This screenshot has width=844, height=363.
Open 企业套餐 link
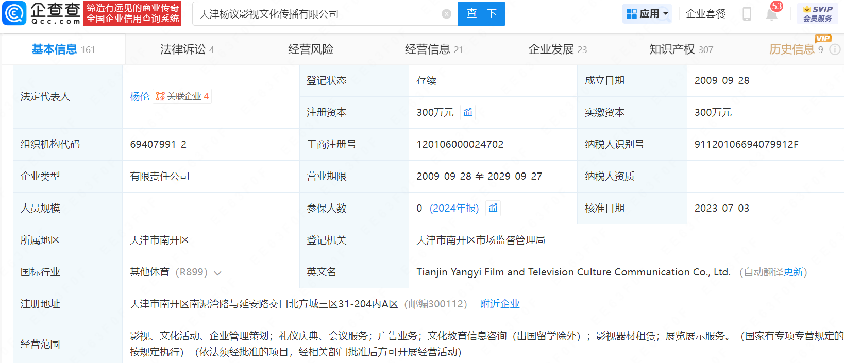pos(705,14)
